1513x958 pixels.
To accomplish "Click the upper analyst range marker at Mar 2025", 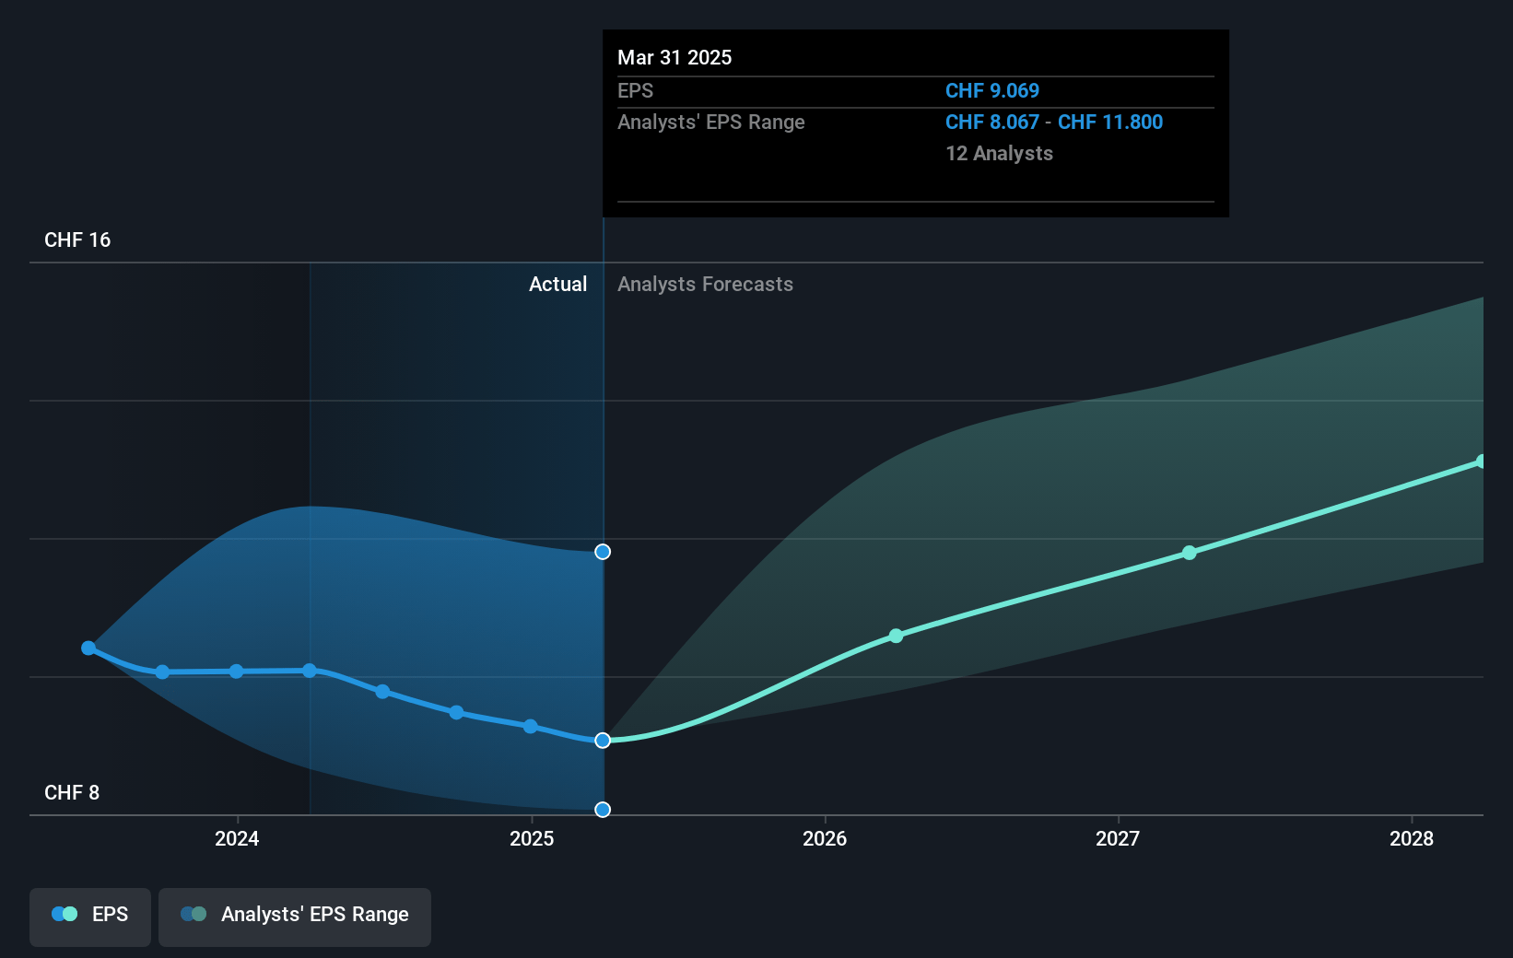I will pyautogui.click(x=603, y=552).
